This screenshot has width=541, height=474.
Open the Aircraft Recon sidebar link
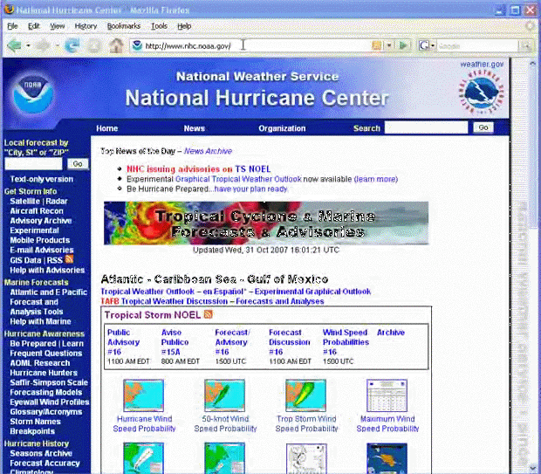(x=37, y=211)
